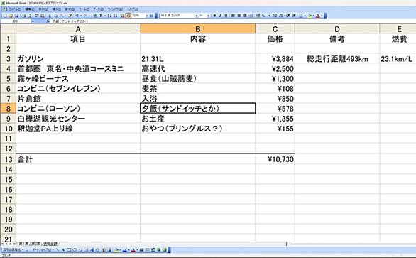Select the Line tool in drawing toolbar

pos(58,249)
